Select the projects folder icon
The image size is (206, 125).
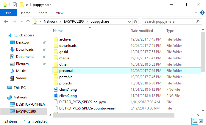56,83
